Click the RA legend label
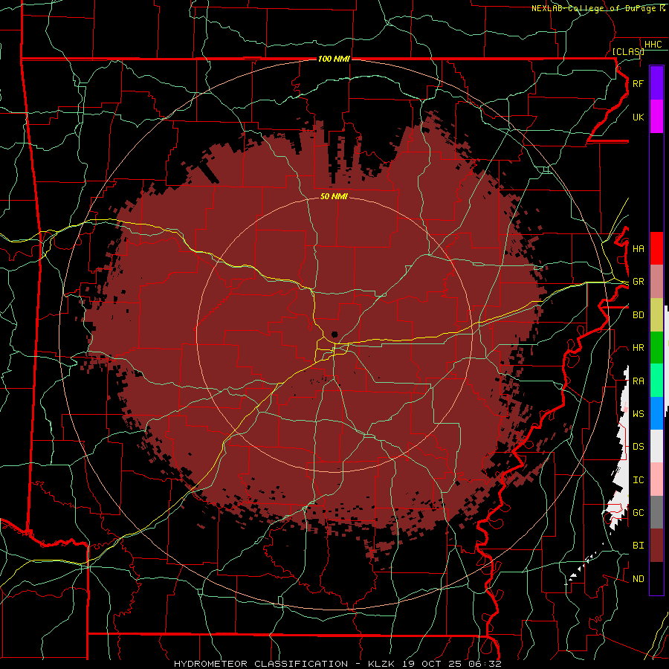Screen dimensions: 669x669 pos(638,381)
